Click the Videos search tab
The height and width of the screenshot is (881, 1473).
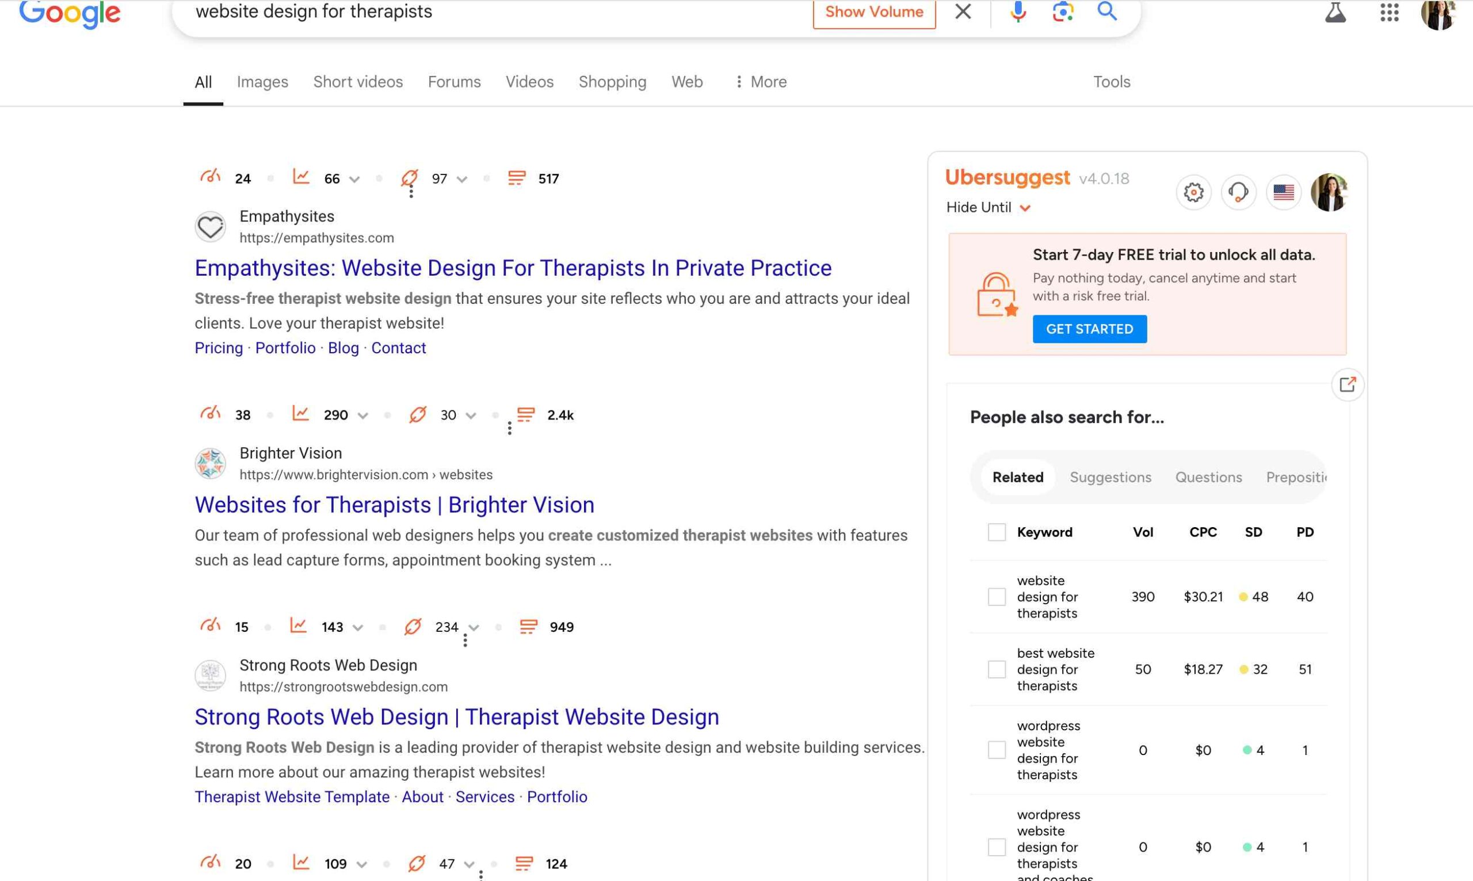coord(529,82)
